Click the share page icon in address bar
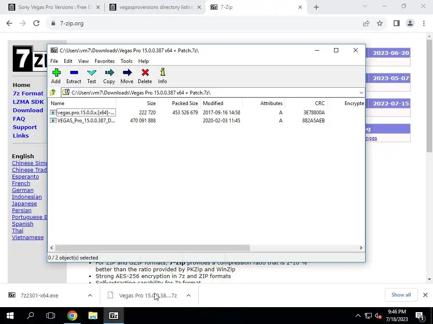Image resolution: width=433 pixels, height=324 pixels. [366, 24]
